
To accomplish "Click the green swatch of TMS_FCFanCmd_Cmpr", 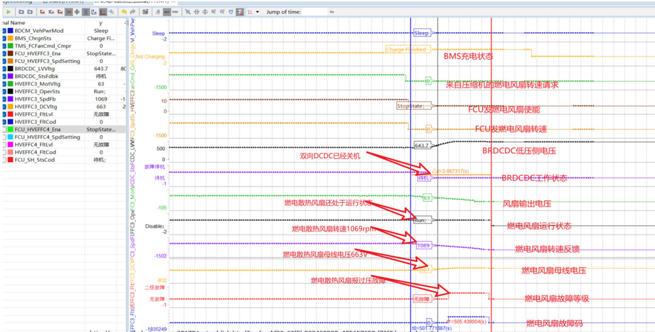I will click(x=10, y=46).
